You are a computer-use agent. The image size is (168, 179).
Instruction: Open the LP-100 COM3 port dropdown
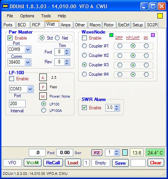(x=30, y=89)
